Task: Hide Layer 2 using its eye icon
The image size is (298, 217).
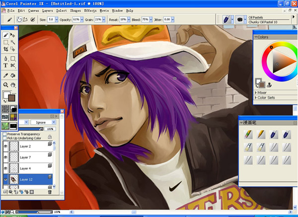Action: point(5,146)
